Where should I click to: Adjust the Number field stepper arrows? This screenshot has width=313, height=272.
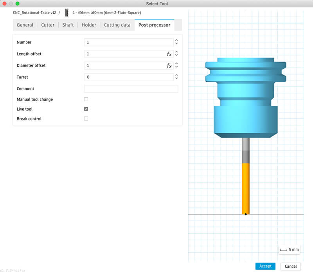pyautogui.click(x=176, y=42)
